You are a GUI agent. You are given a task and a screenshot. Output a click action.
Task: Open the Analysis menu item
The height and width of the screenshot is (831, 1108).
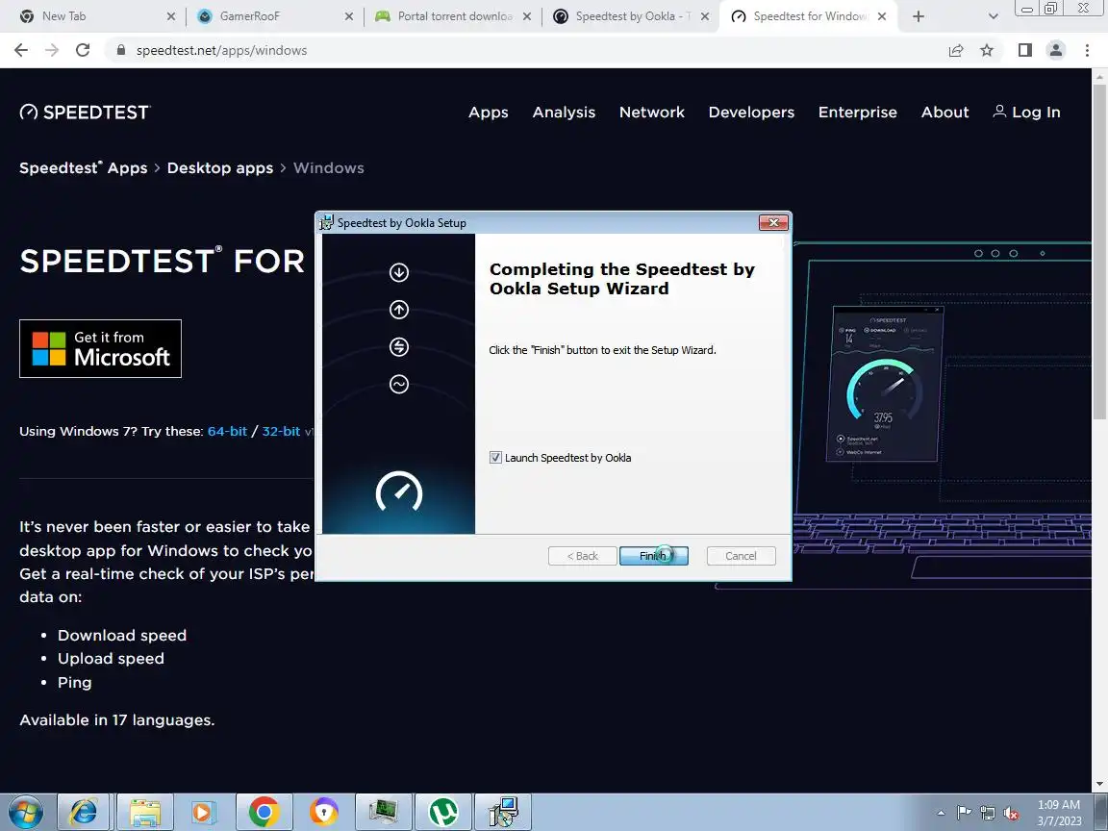564,113
